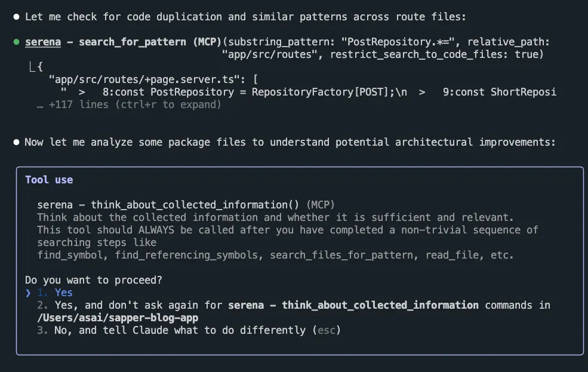The height and width of the screenshot is (372, 588).
Task: Click the tree branch glyph before the opening brace
Action: pyautogui.click(x=32, y=67)
